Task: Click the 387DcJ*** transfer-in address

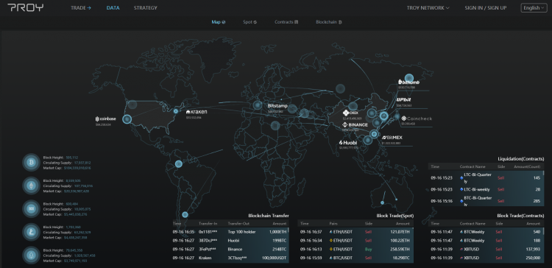Action: (208, 241)
